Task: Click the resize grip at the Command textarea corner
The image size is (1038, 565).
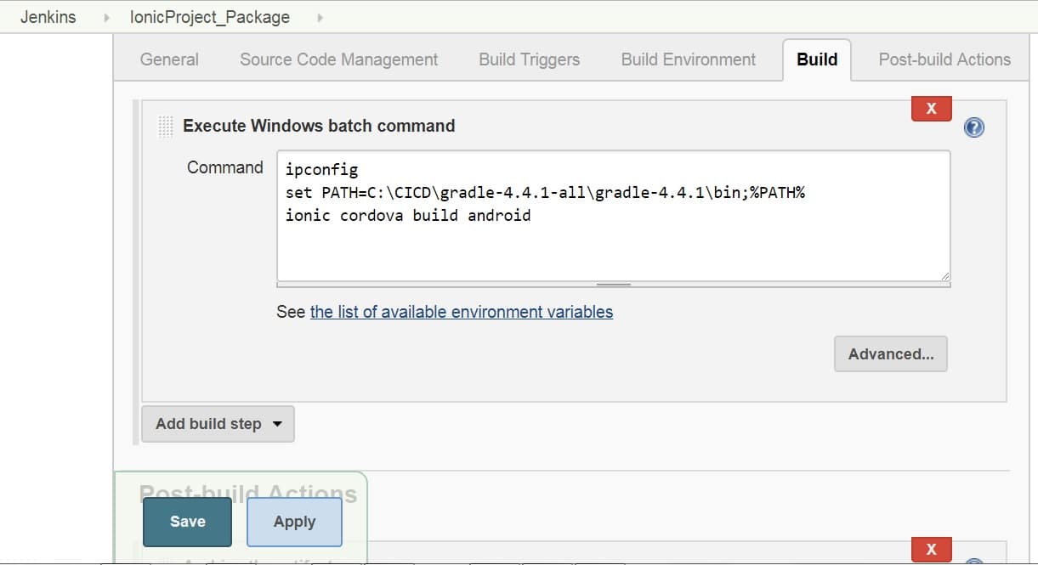Action: [x=944, y=275]
